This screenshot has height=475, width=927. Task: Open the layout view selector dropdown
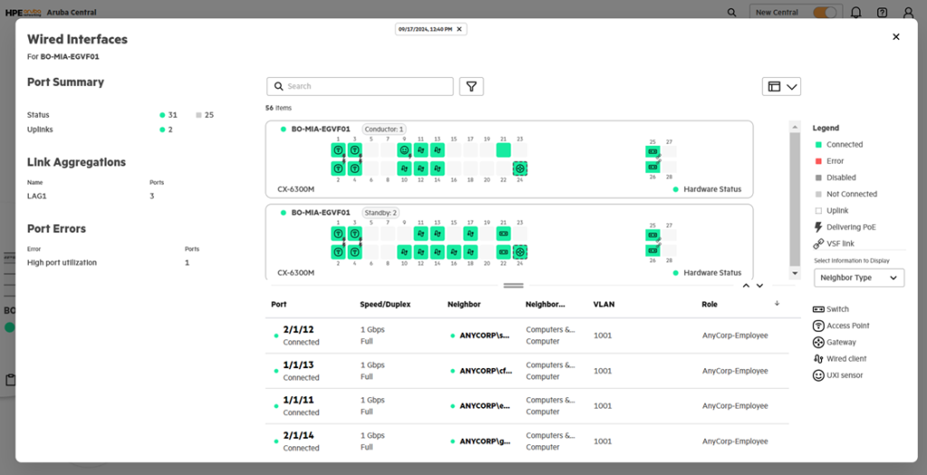782,86
